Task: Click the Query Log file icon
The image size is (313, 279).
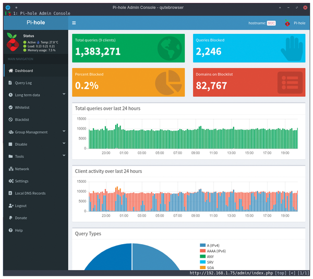Action: click(10, 83)
